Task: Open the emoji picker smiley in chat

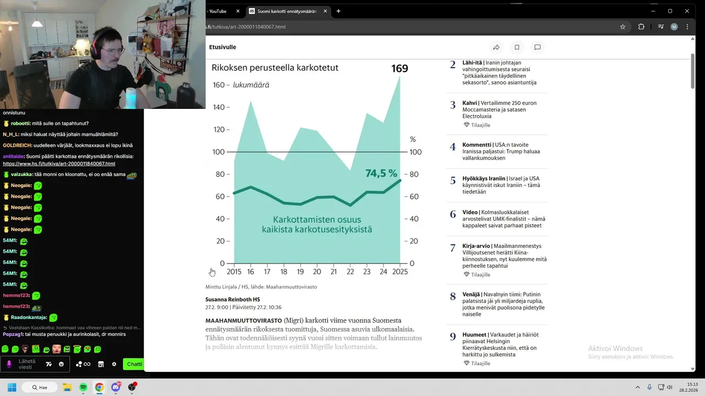Action: (61, 364)
